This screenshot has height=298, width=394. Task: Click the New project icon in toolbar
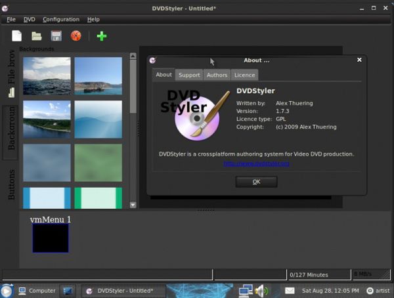pos(16,35)
